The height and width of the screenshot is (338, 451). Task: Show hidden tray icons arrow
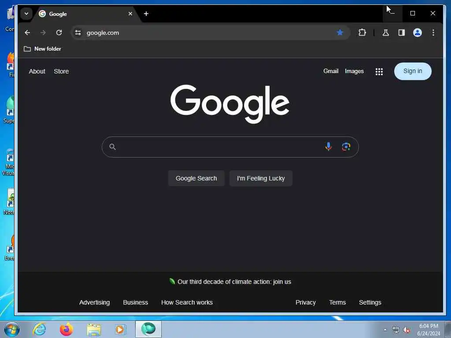385,330
